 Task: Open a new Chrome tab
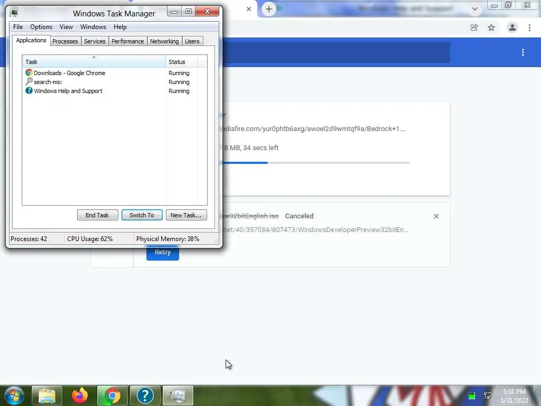click(269, 9)
